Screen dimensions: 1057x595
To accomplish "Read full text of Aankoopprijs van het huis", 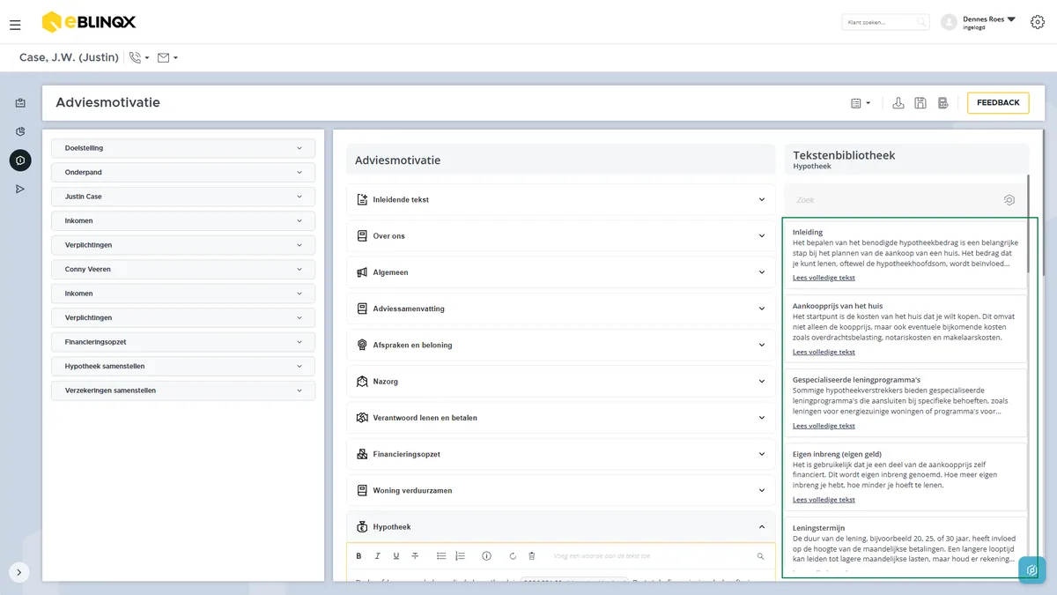I will tap(824, 352).
